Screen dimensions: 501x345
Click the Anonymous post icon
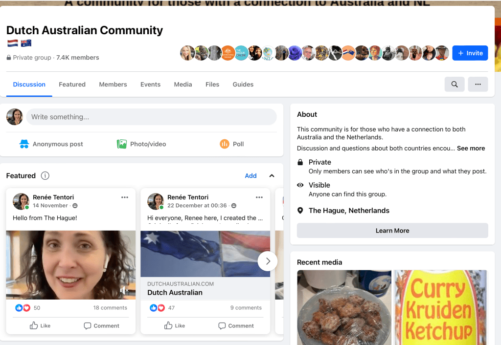(24, 144)
